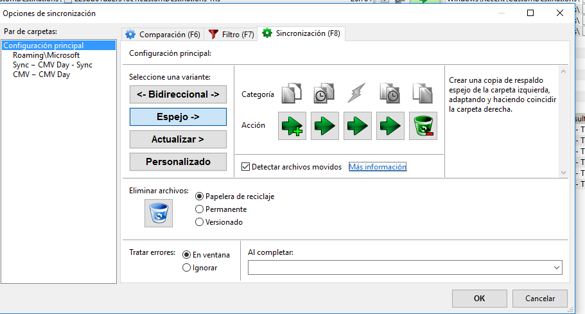Open the Más información link

coord(378,167)
